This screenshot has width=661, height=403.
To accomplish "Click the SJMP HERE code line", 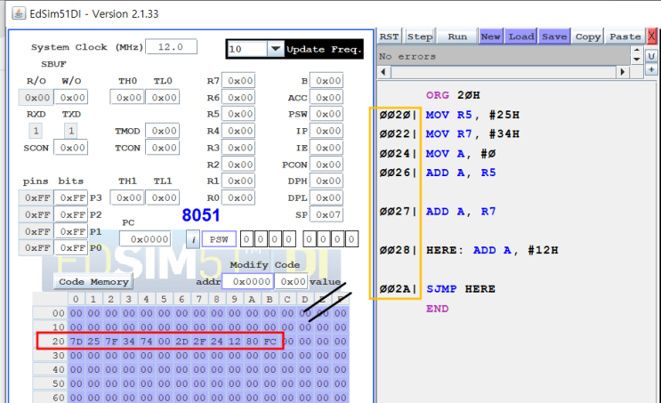I will [460, 289].
